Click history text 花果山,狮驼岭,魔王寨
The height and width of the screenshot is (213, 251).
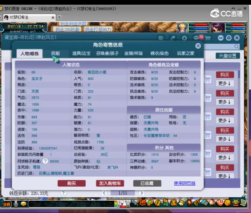[56, 173]
